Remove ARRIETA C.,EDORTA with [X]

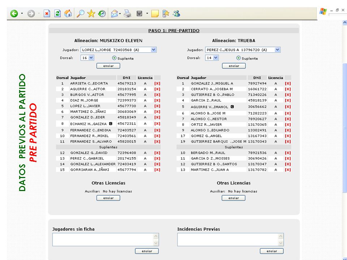click(157, 83)
